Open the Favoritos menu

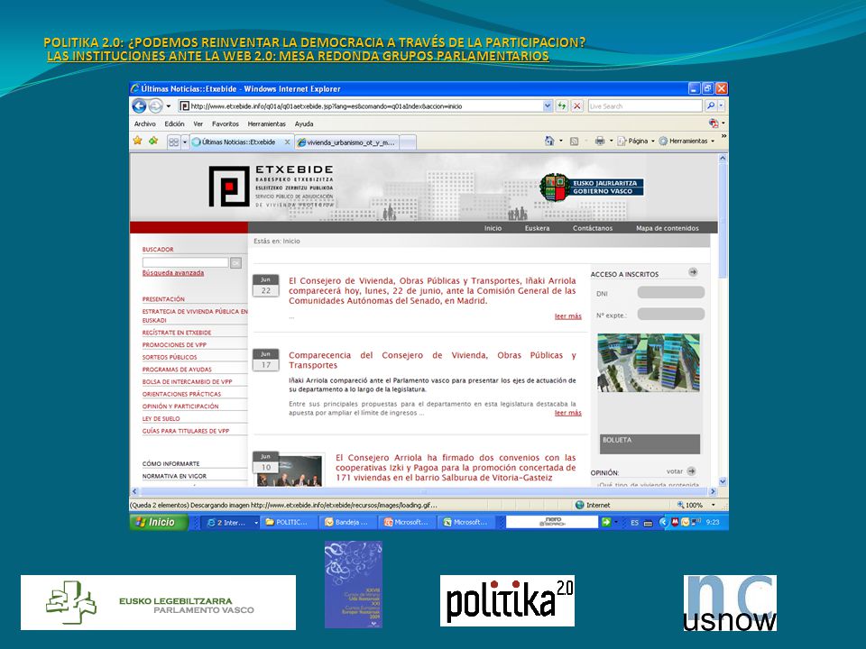click(226, 124)
